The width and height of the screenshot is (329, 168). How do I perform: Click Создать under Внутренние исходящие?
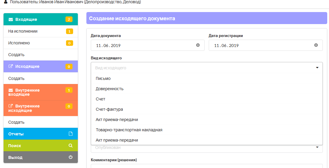point(41,122)
